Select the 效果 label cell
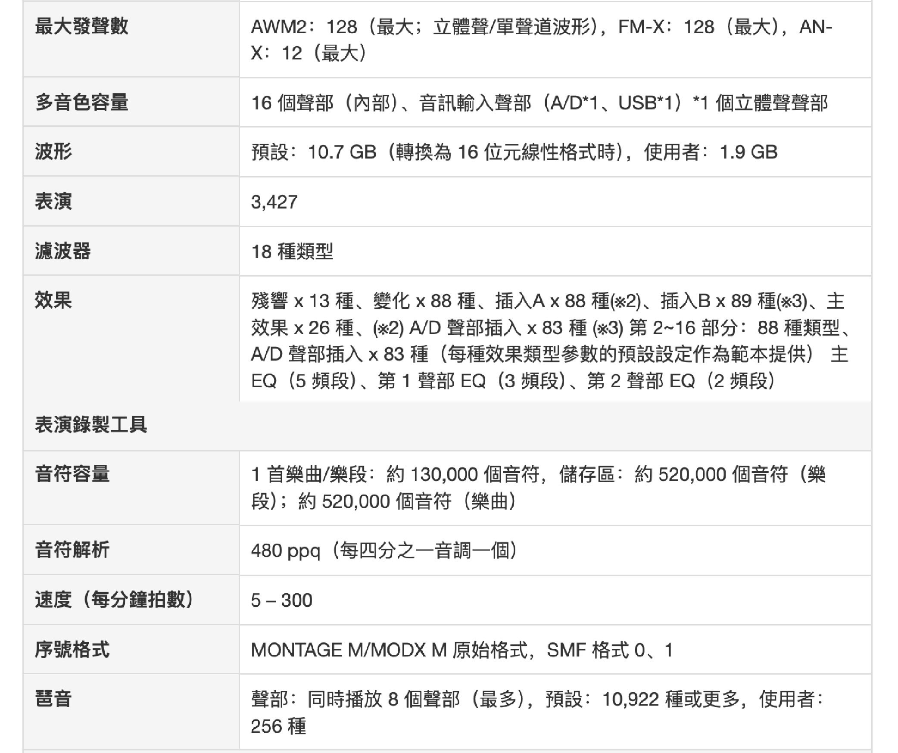This screenshot has height=753, width=898. click(x=53, y=300)
